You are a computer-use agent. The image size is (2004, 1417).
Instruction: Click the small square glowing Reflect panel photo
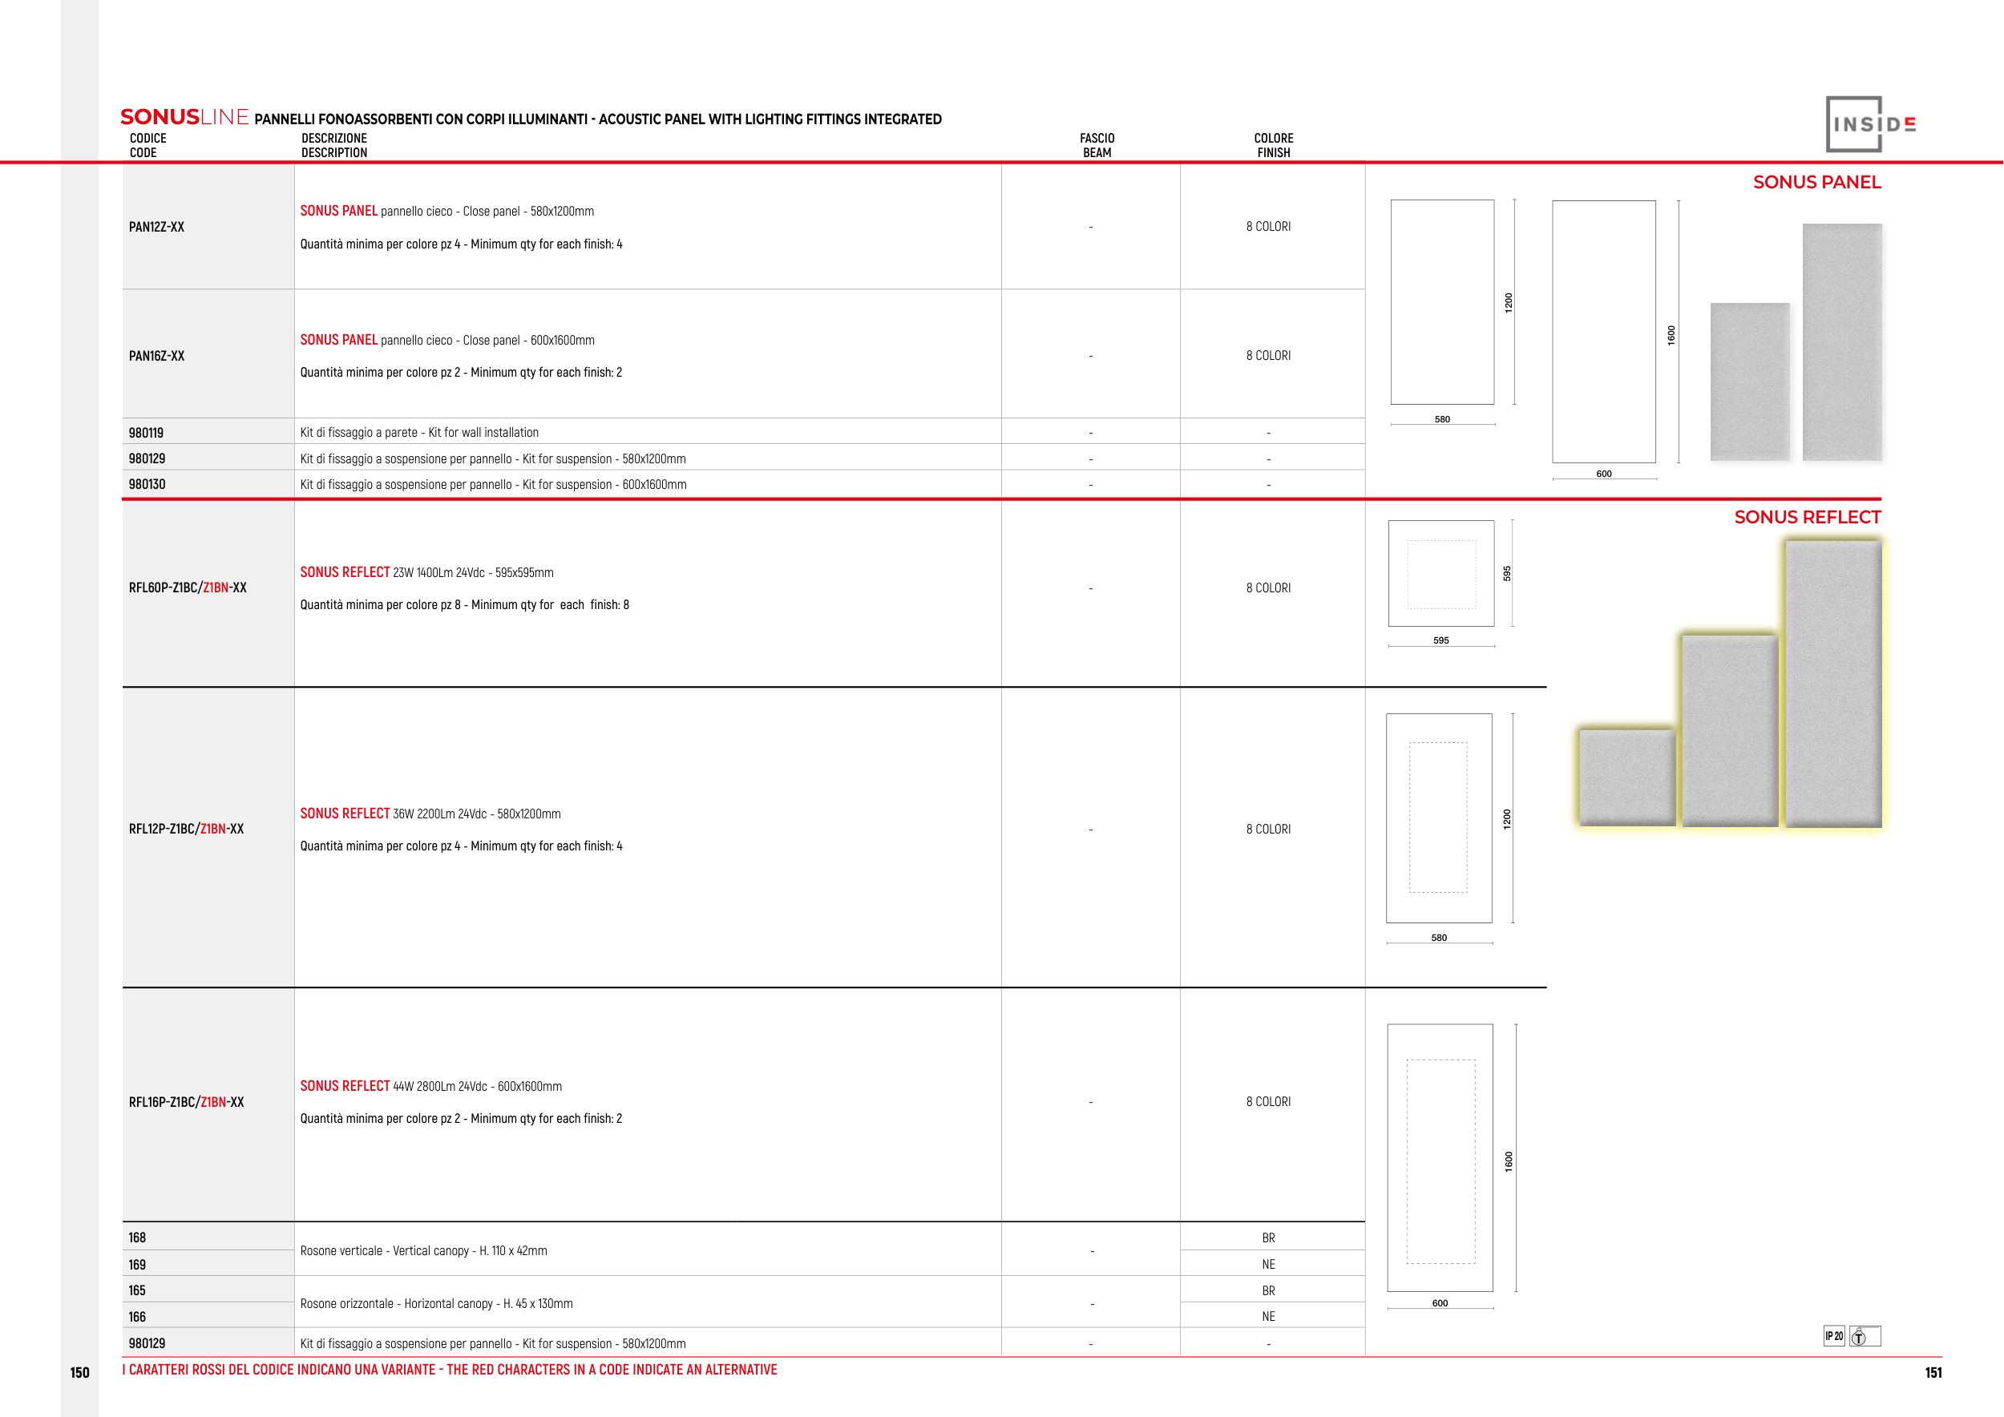tap(1627, 777)
